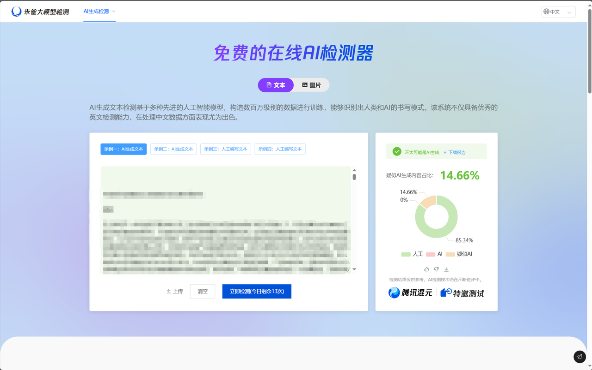Viewport: 592px width, 370px height.
Task: Open the 中文 language dropdown
Action: click(x=559, y=12)
